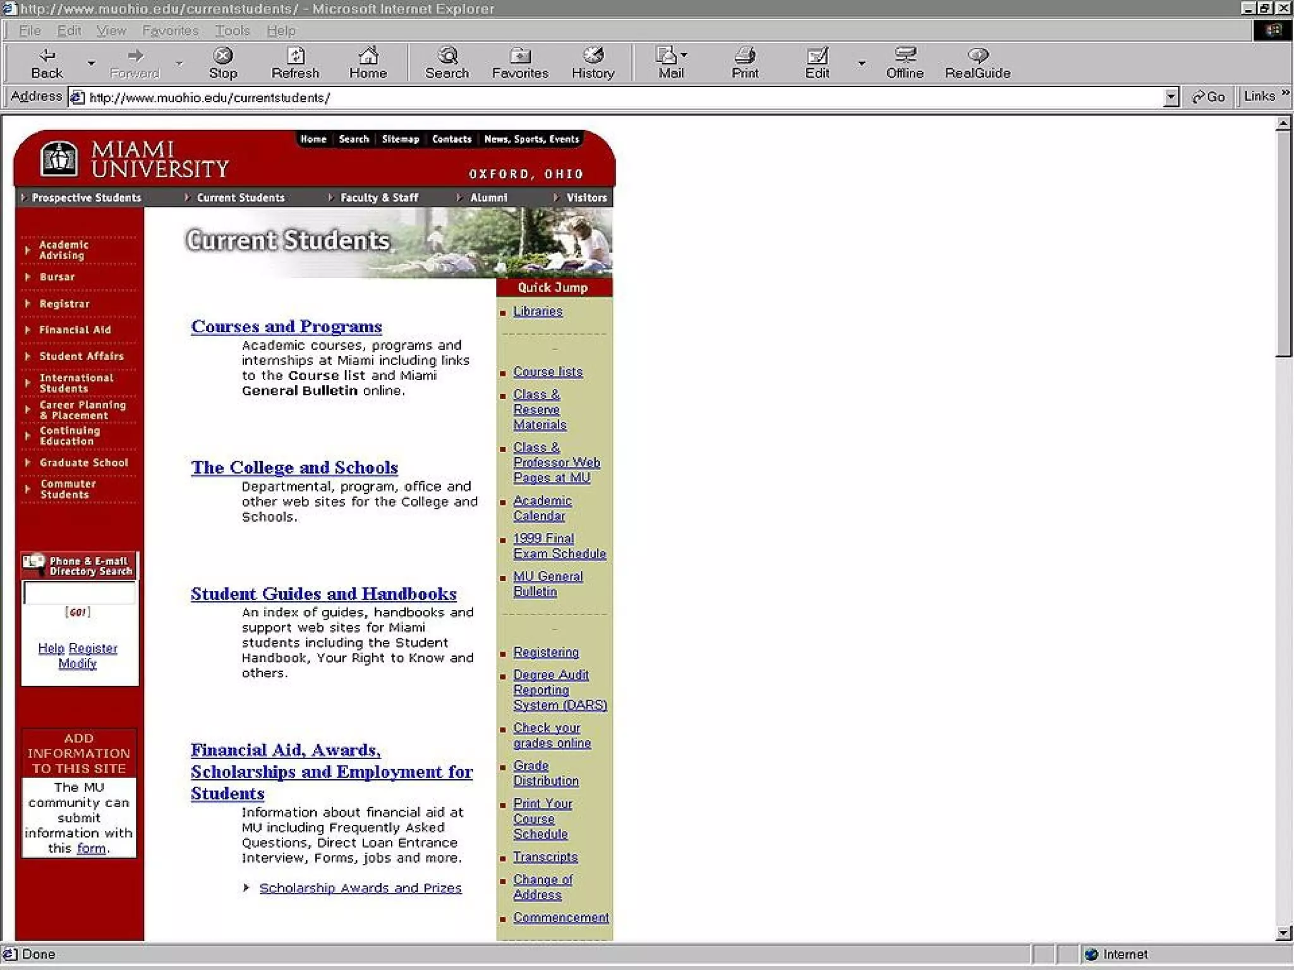Open the Tools menu
Viewport: 1294px width, 970px height.
pyautogui.click(x=232, y=30)
